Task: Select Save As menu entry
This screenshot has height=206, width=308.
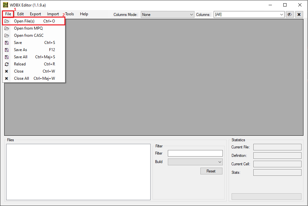Action: pyautogui.click(x=33, y=50)
